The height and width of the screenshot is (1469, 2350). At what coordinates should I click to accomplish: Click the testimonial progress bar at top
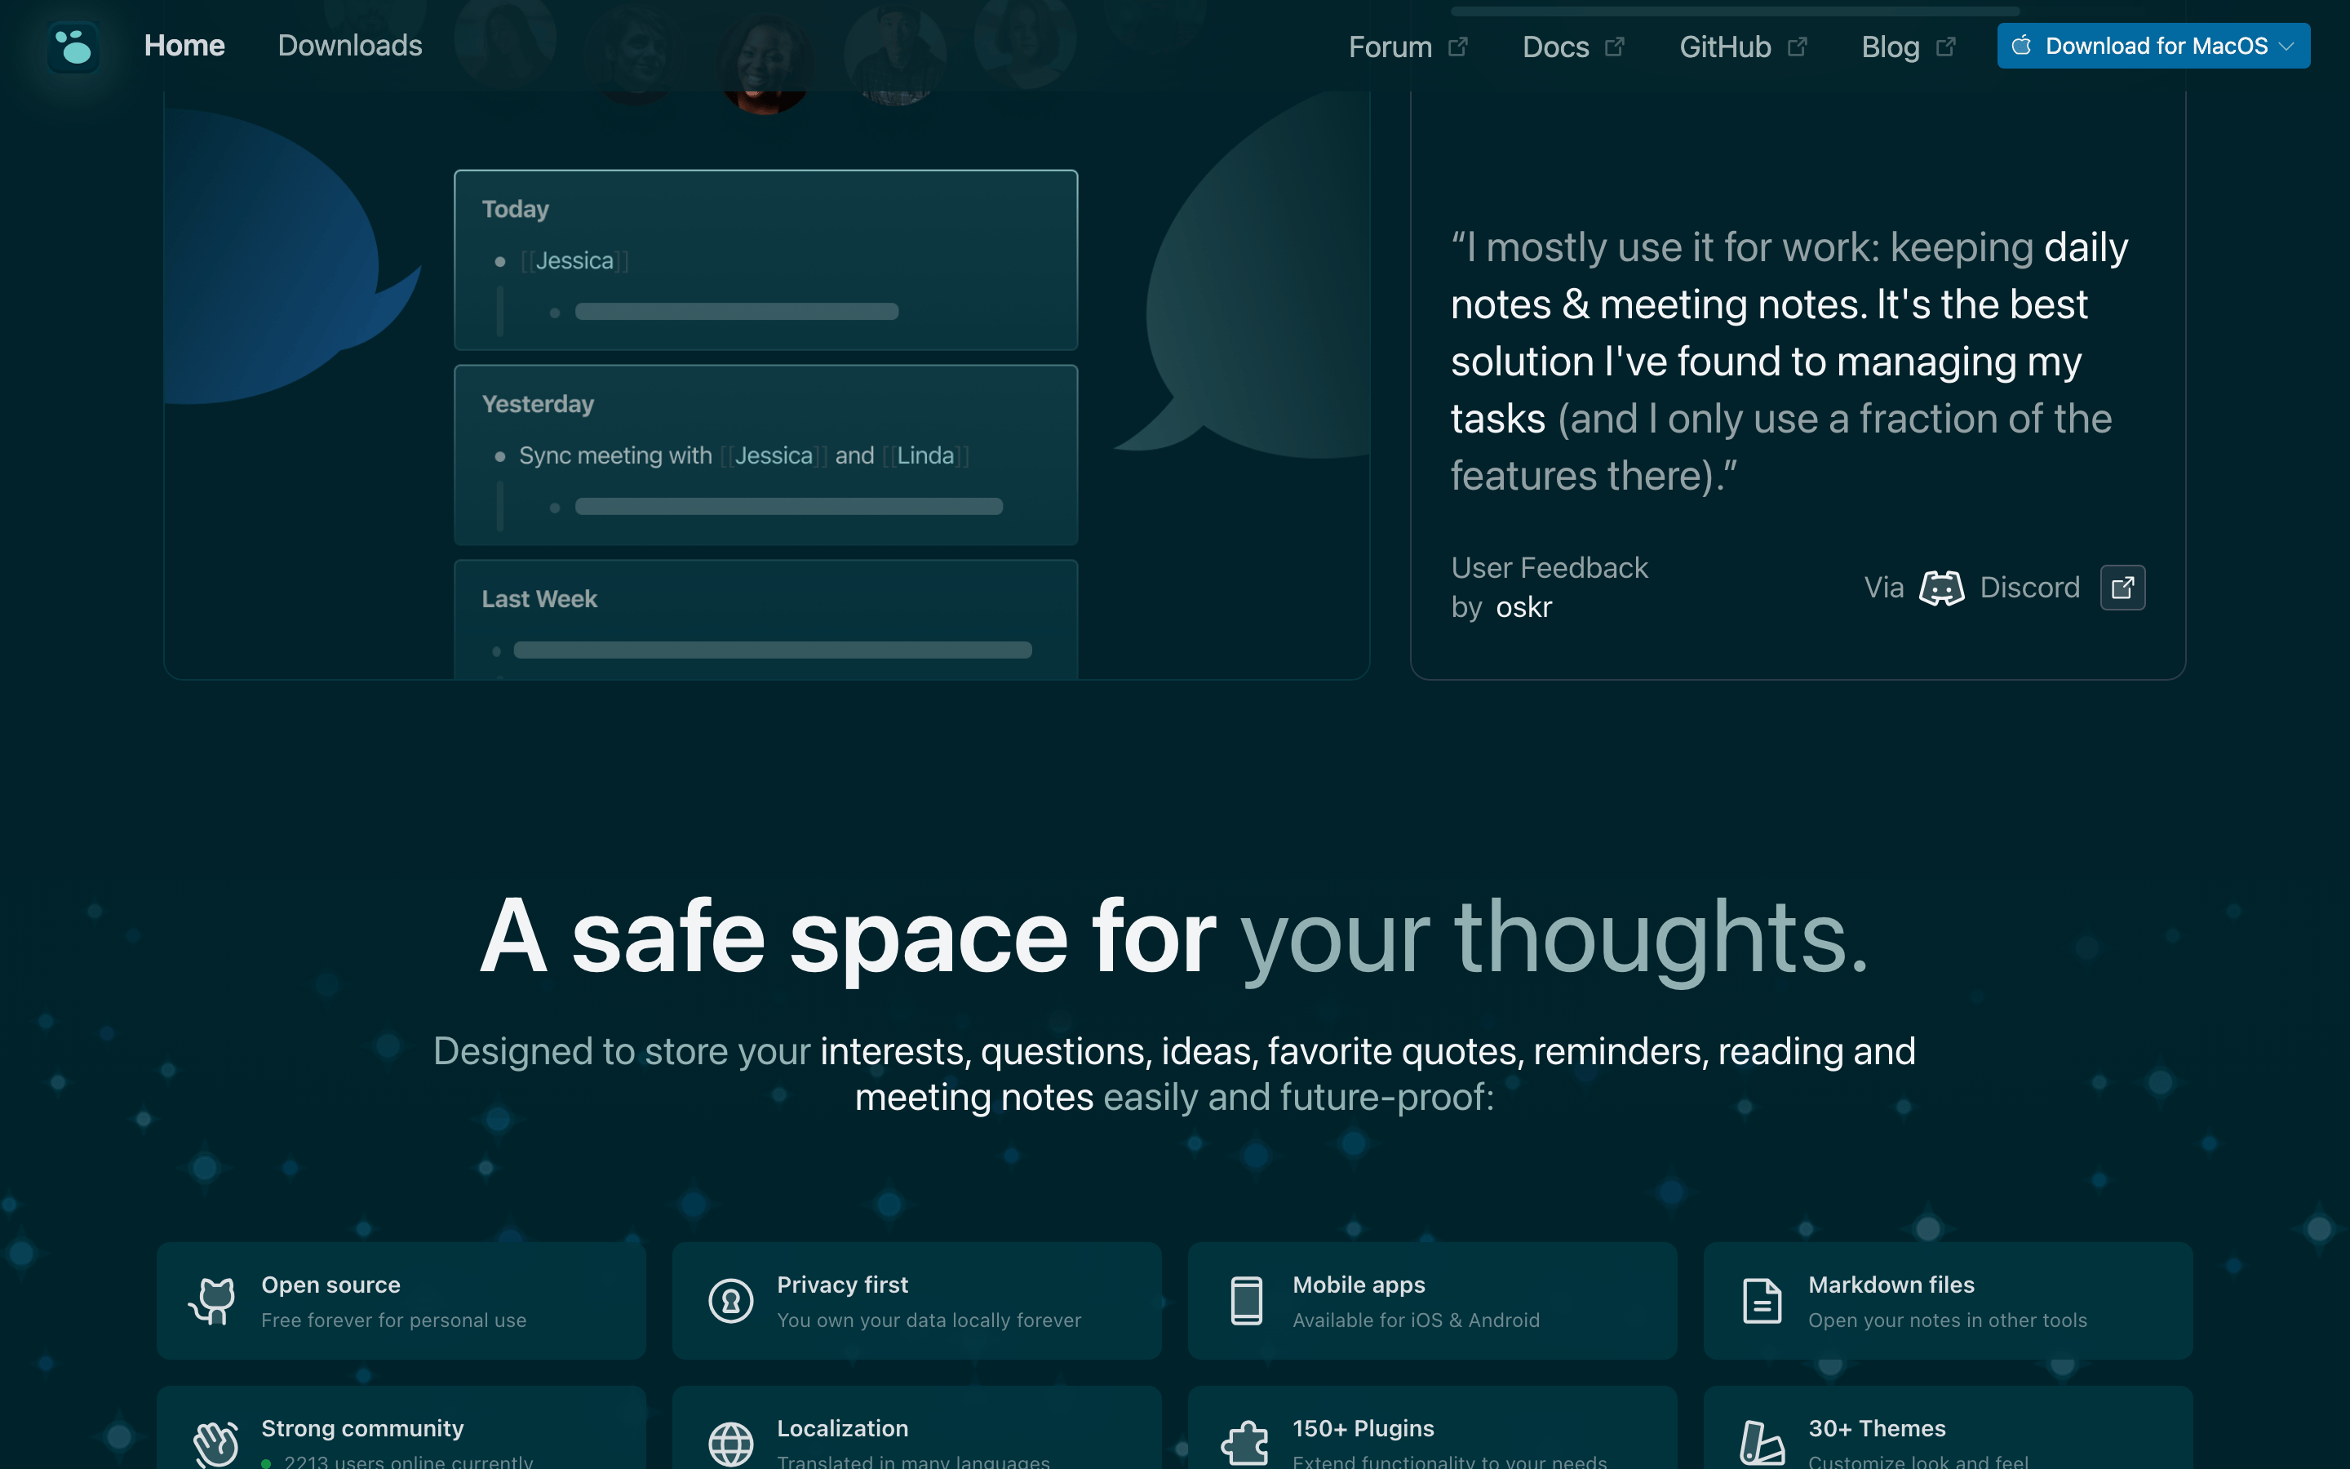(1734, 11)
